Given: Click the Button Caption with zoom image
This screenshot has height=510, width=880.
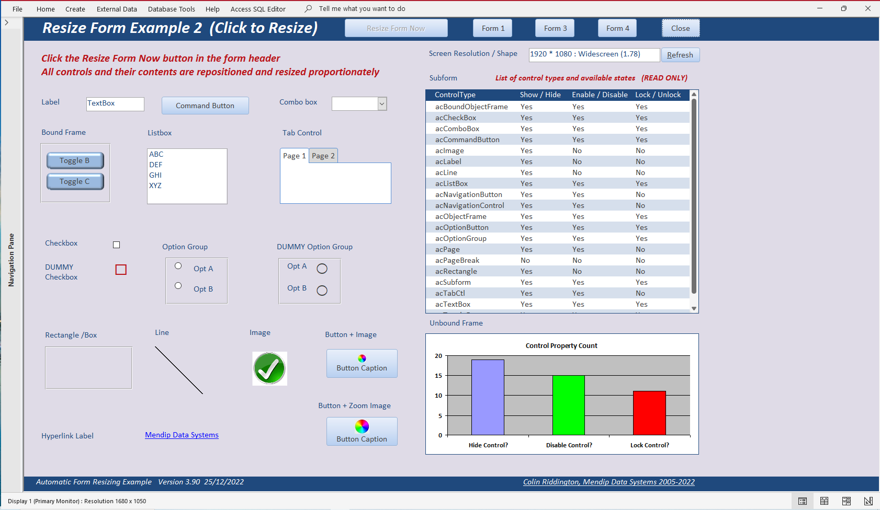Looking at the screenshot, I should coord(362,431).
